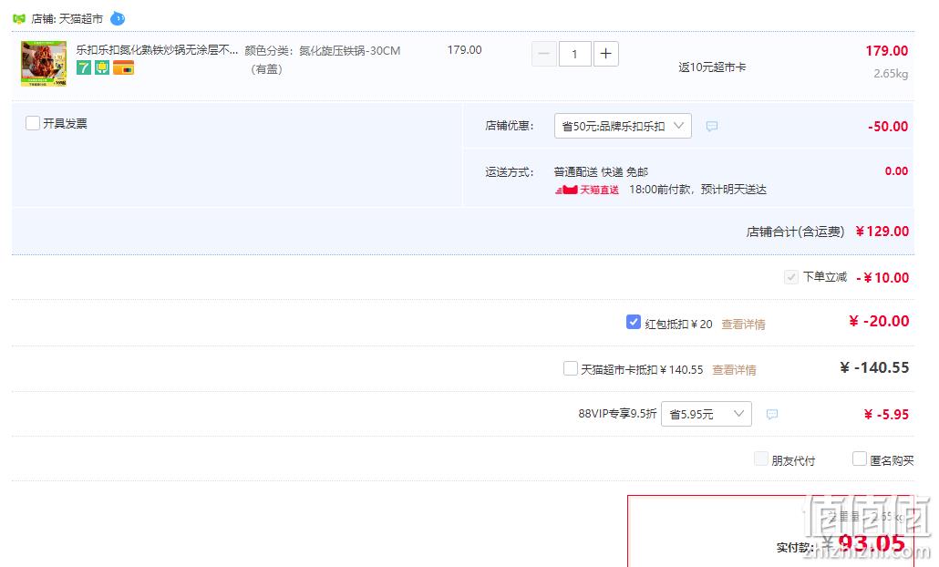The height and width of the screenshot is (567, 939).
Task: Enable the 开具发票 invoice checkbox
Action: click(x=33, y=123)
